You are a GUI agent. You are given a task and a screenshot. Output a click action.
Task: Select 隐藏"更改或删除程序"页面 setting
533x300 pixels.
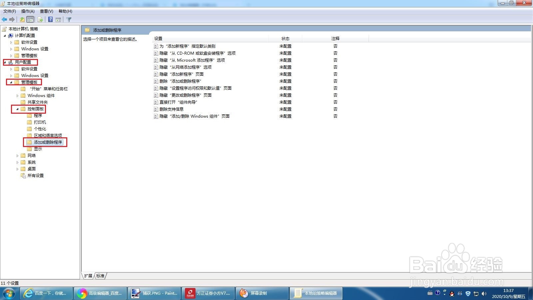tap(186, 95)
